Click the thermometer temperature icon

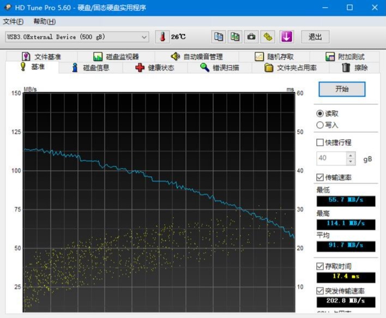click(x=162, y=37)
